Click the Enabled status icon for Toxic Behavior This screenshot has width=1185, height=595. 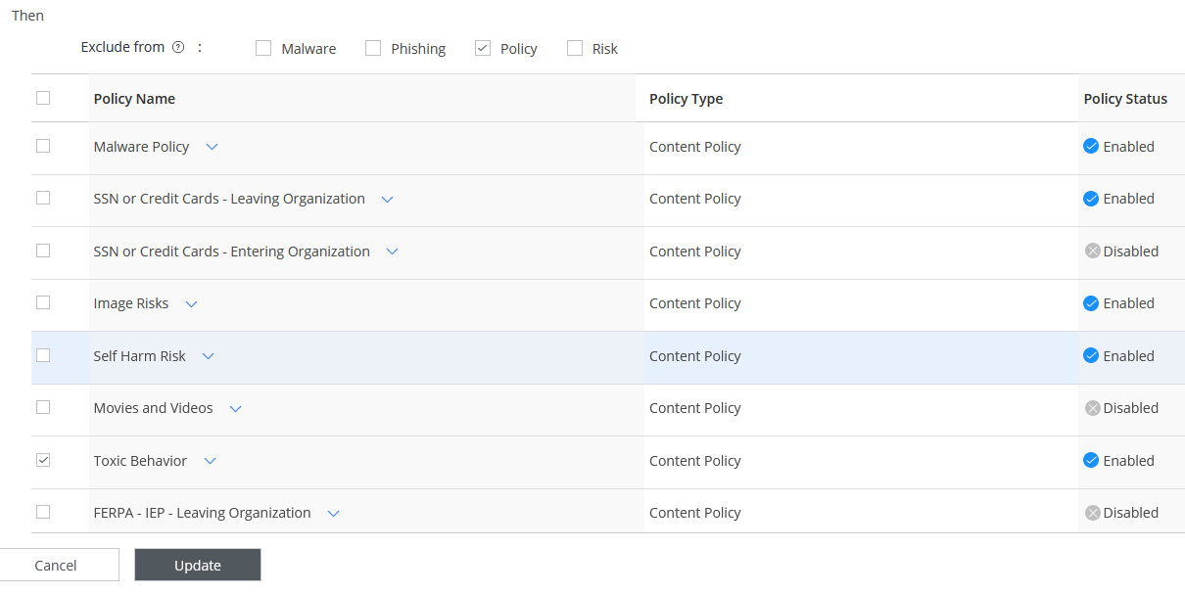tap(1090, 461)
